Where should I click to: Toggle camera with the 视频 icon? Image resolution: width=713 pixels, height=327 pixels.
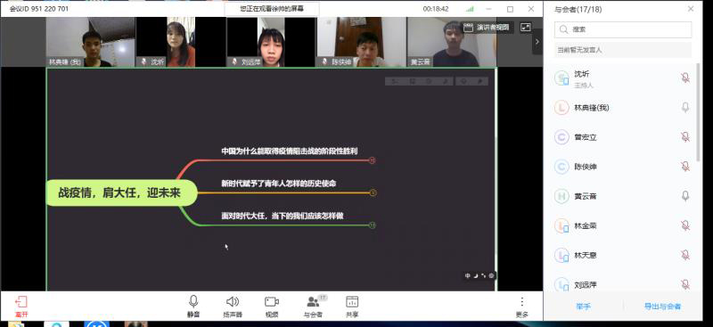272,306
